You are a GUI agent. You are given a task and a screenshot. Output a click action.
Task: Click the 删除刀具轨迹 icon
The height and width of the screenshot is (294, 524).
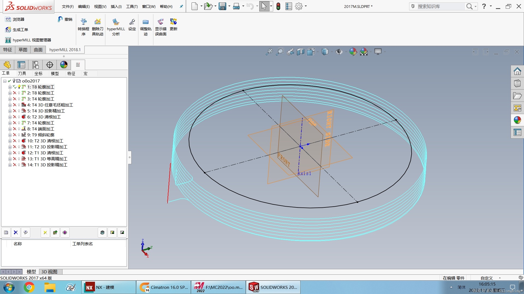tap(98, 27)
